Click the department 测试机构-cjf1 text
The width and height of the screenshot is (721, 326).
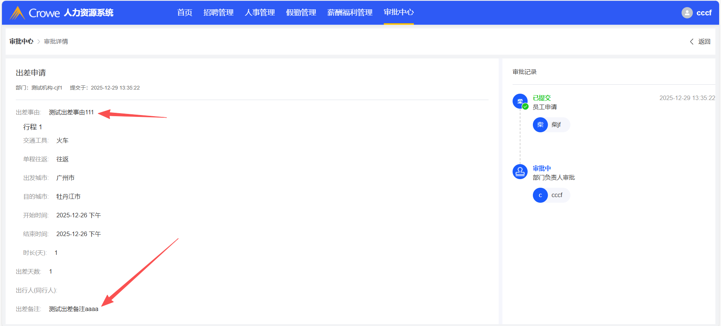[47, 88]
